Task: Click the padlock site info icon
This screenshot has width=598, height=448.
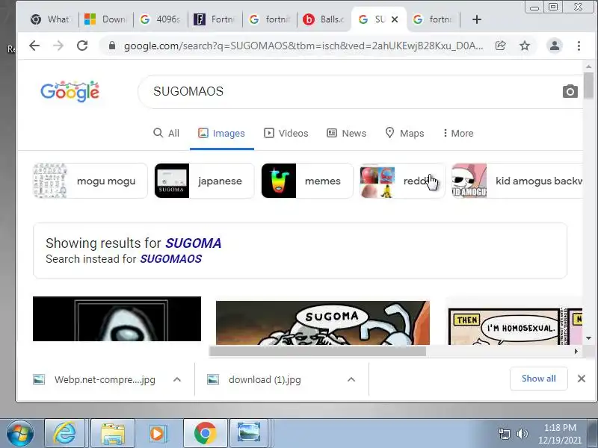Action: coord(111,46)
